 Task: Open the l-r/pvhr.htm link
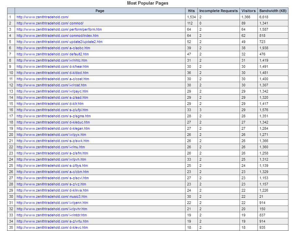tap(52, 209)
